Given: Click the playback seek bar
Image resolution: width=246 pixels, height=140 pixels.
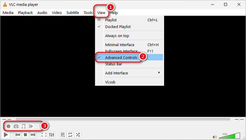Looking at the screenshot, I should [x=123, y=120].
